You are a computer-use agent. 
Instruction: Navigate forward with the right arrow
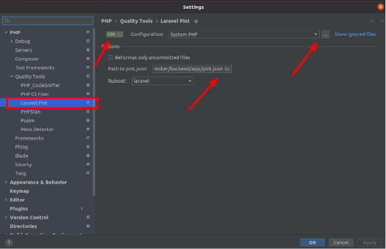[382, 21]
